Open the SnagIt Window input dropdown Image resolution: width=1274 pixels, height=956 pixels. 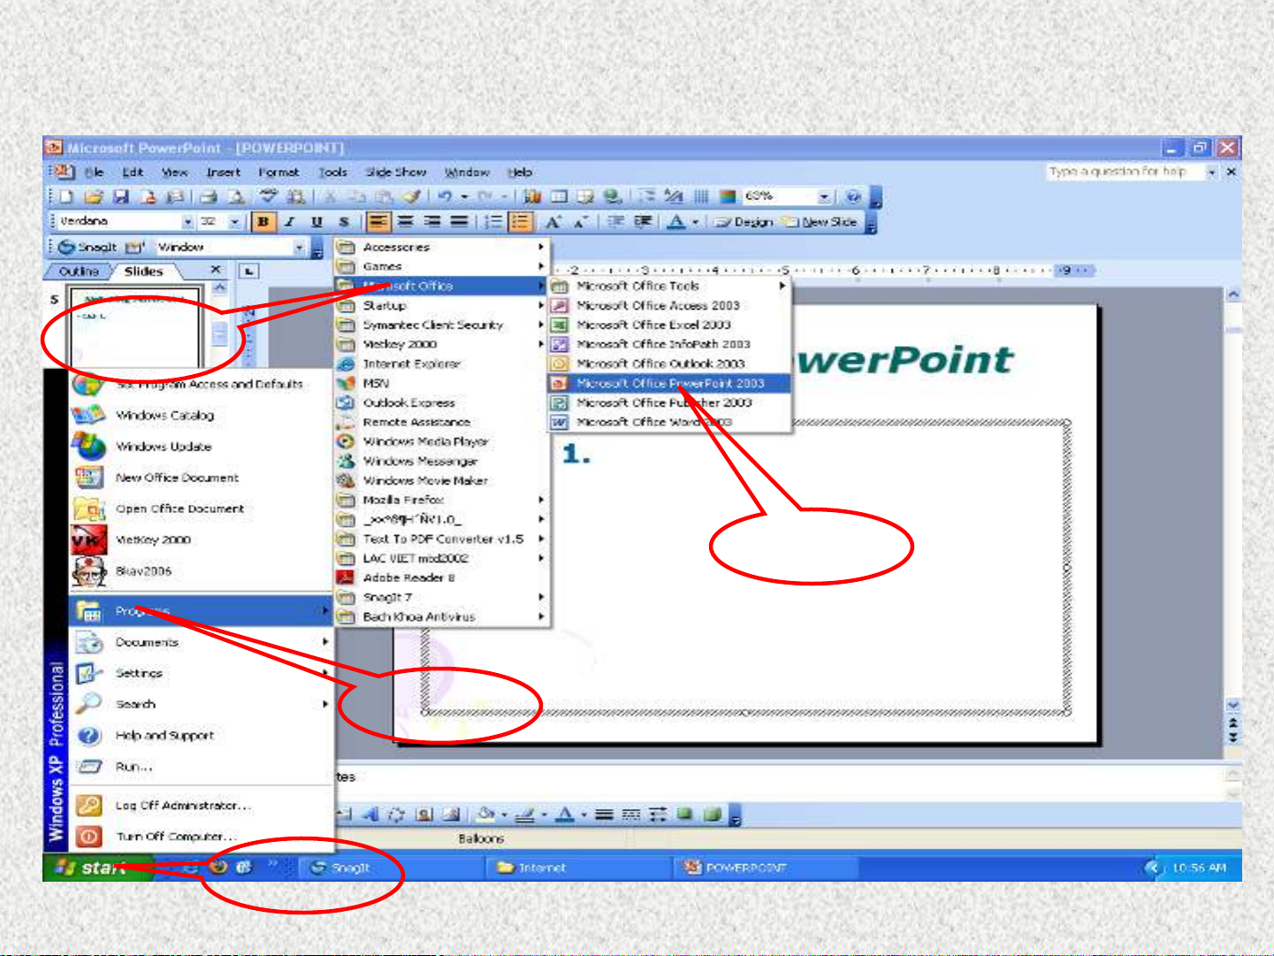[x=299, y=248]
